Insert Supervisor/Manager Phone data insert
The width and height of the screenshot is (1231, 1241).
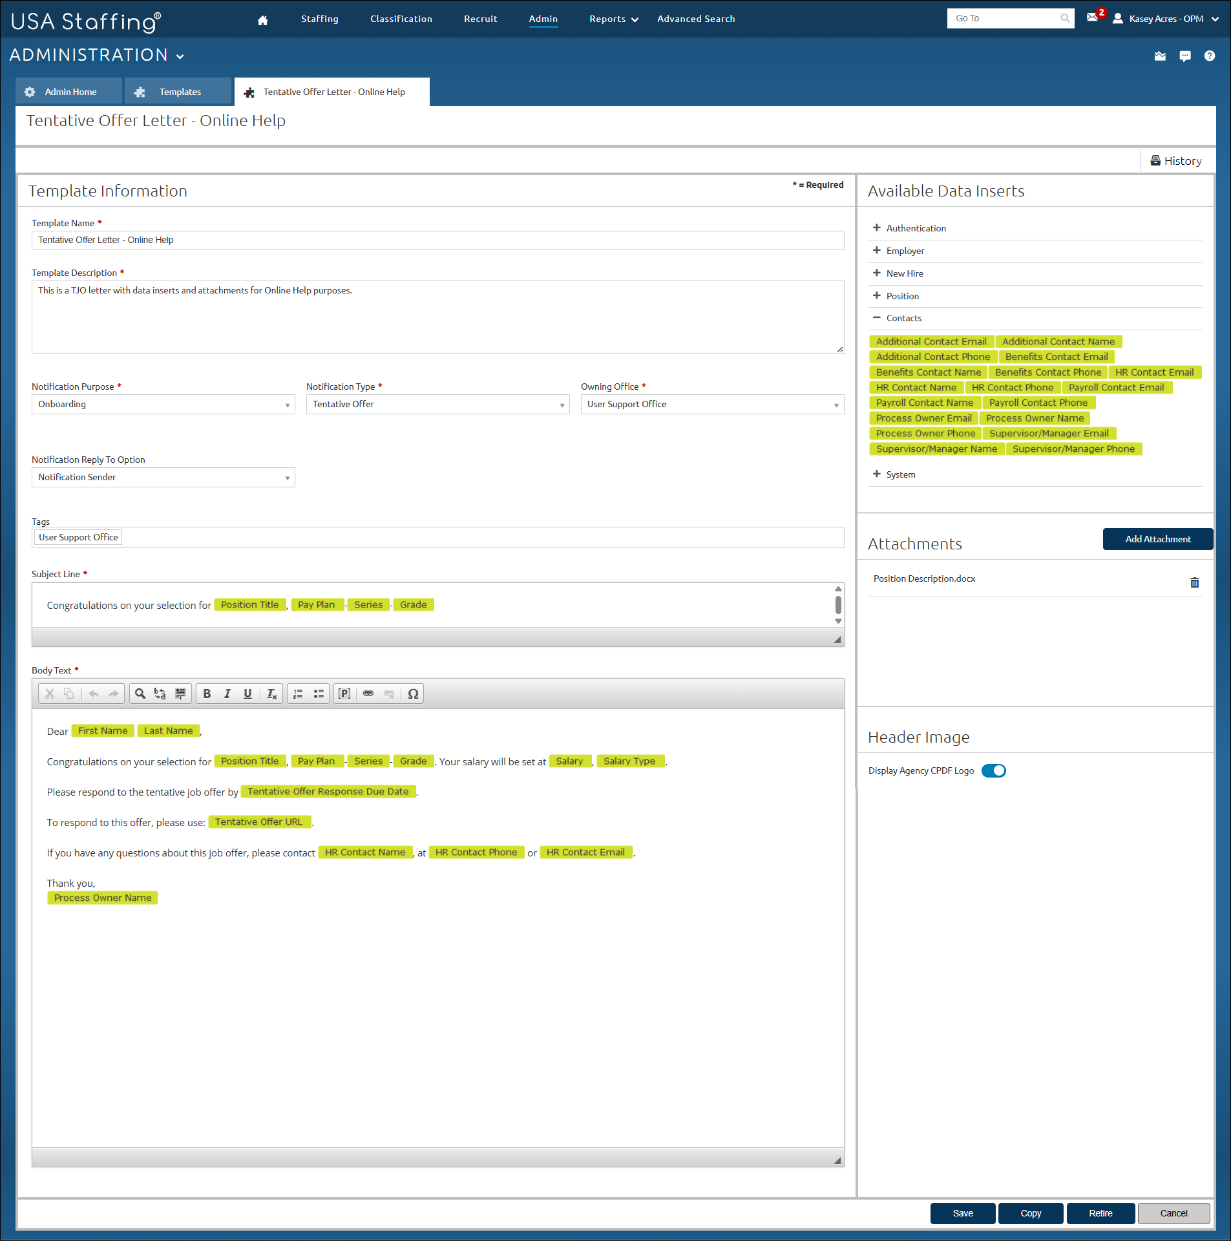(x=1073, y=449)
